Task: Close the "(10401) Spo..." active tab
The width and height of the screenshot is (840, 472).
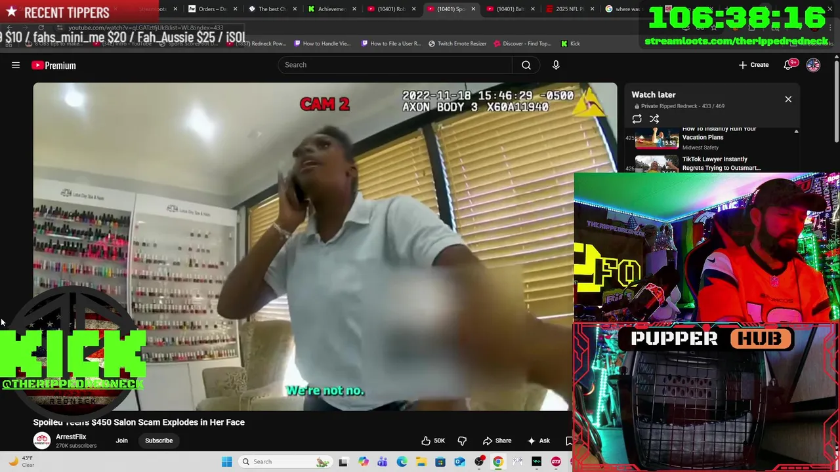Action: (473, 9)
